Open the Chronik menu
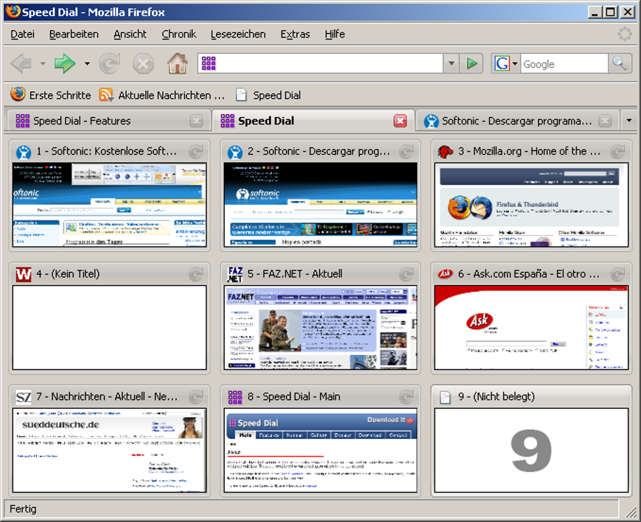641x522 pixels. [x=178, y=35]
